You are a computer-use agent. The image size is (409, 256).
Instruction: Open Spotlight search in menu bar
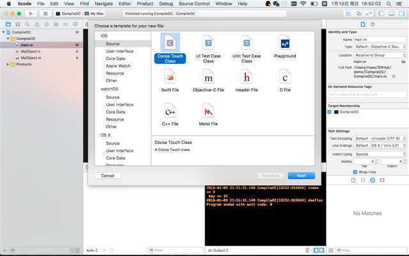[389, 4]
